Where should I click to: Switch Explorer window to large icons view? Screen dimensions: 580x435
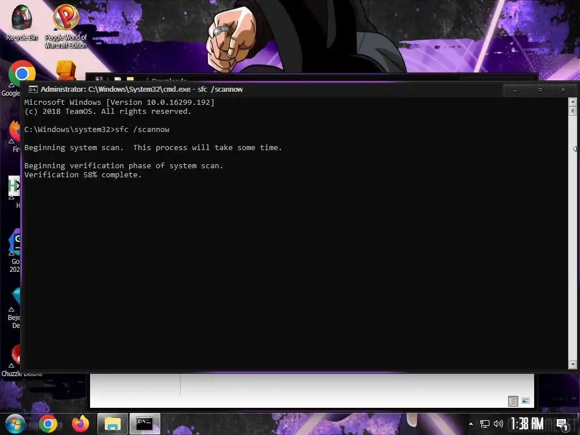tap(526, 401)
